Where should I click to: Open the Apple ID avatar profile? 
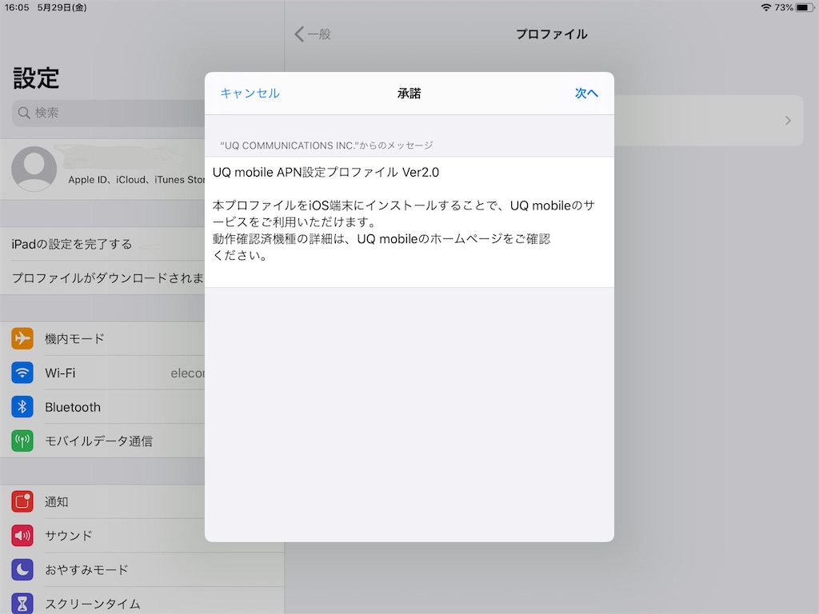pyautogui.click(x=34, y=169)
